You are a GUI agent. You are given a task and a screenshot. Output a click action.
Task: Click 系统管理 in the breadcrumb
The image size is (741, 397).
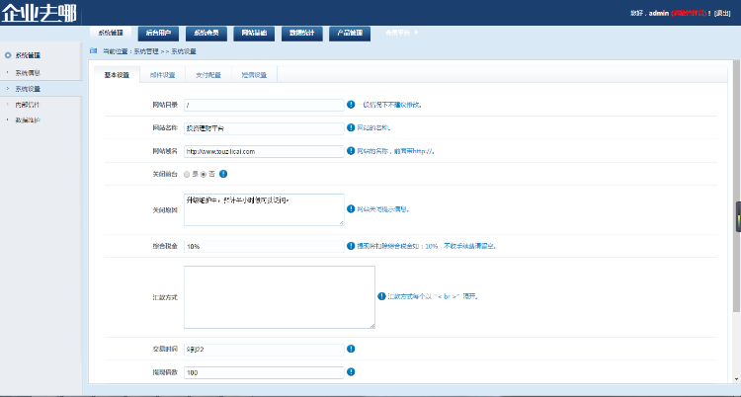point(146,51)
